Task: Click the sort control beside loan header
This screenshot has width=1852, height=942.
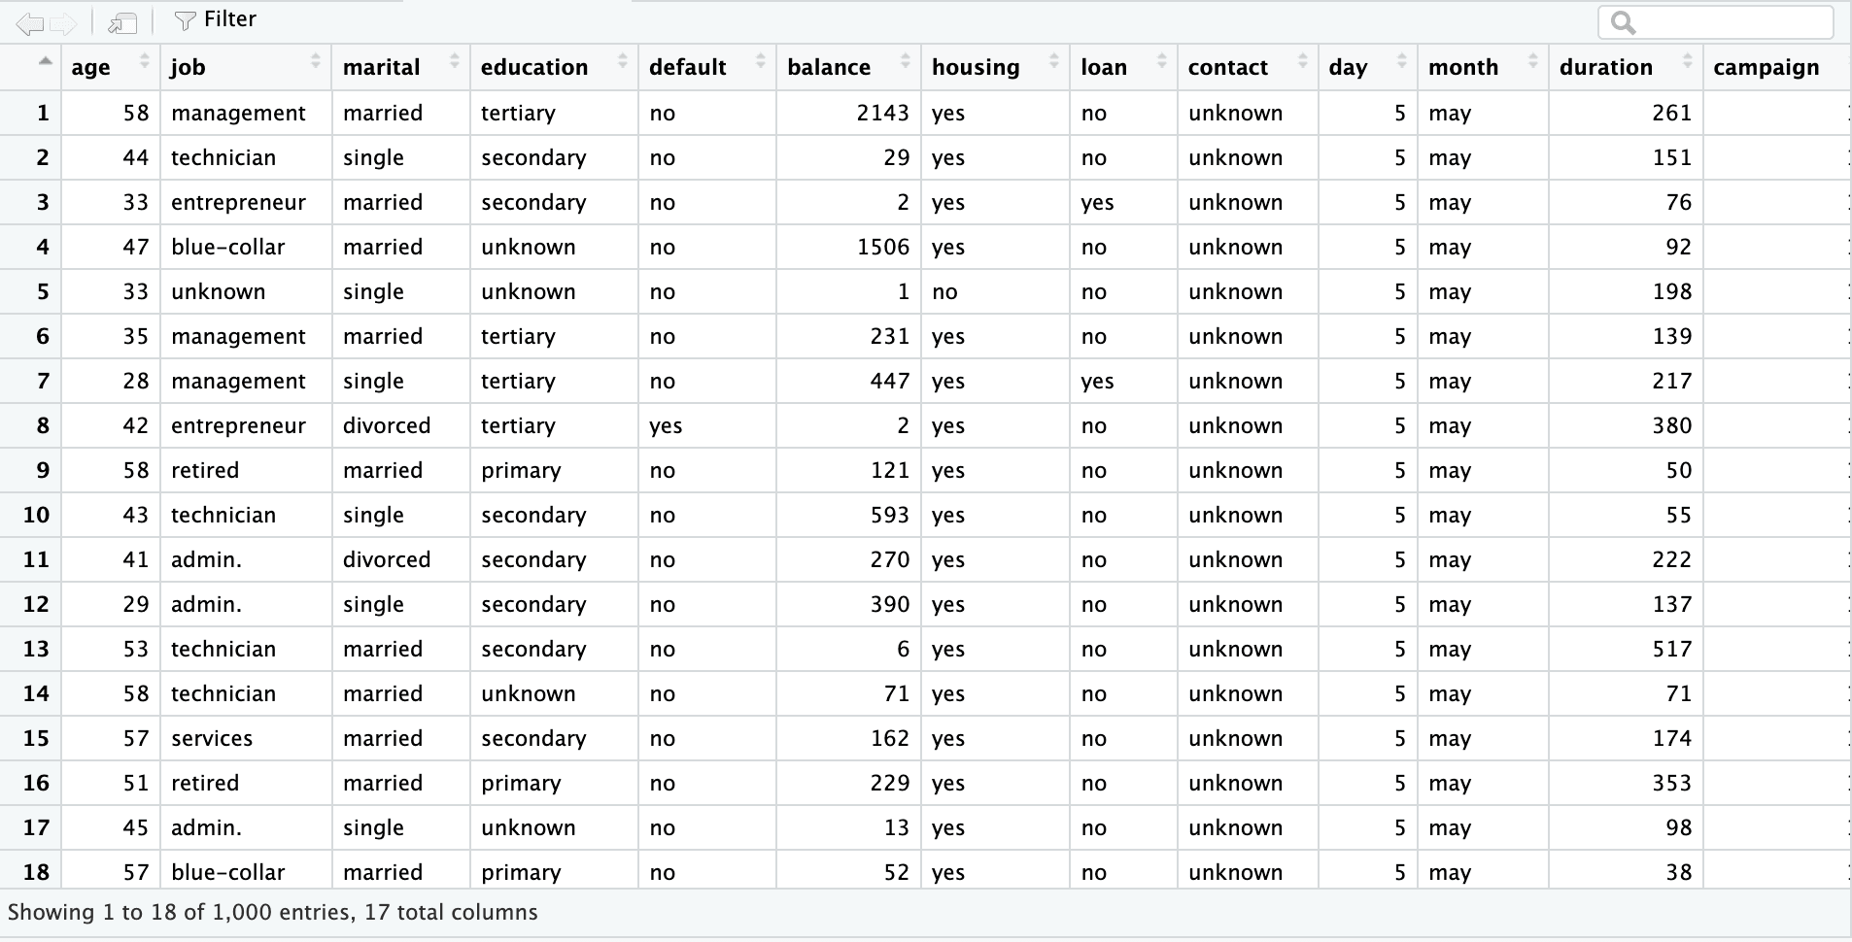Action: coord(1163,60)
